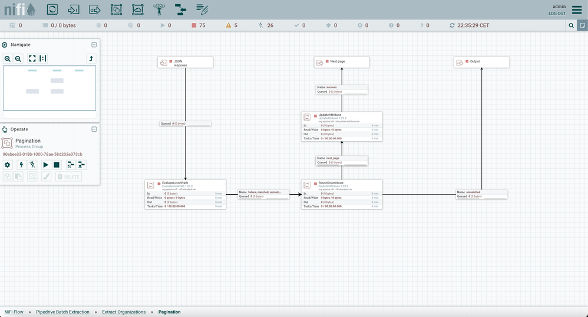This screenshot has height=317, width=588.
Task: Open the global hamburger menu
Action: [x=577, y=9]
